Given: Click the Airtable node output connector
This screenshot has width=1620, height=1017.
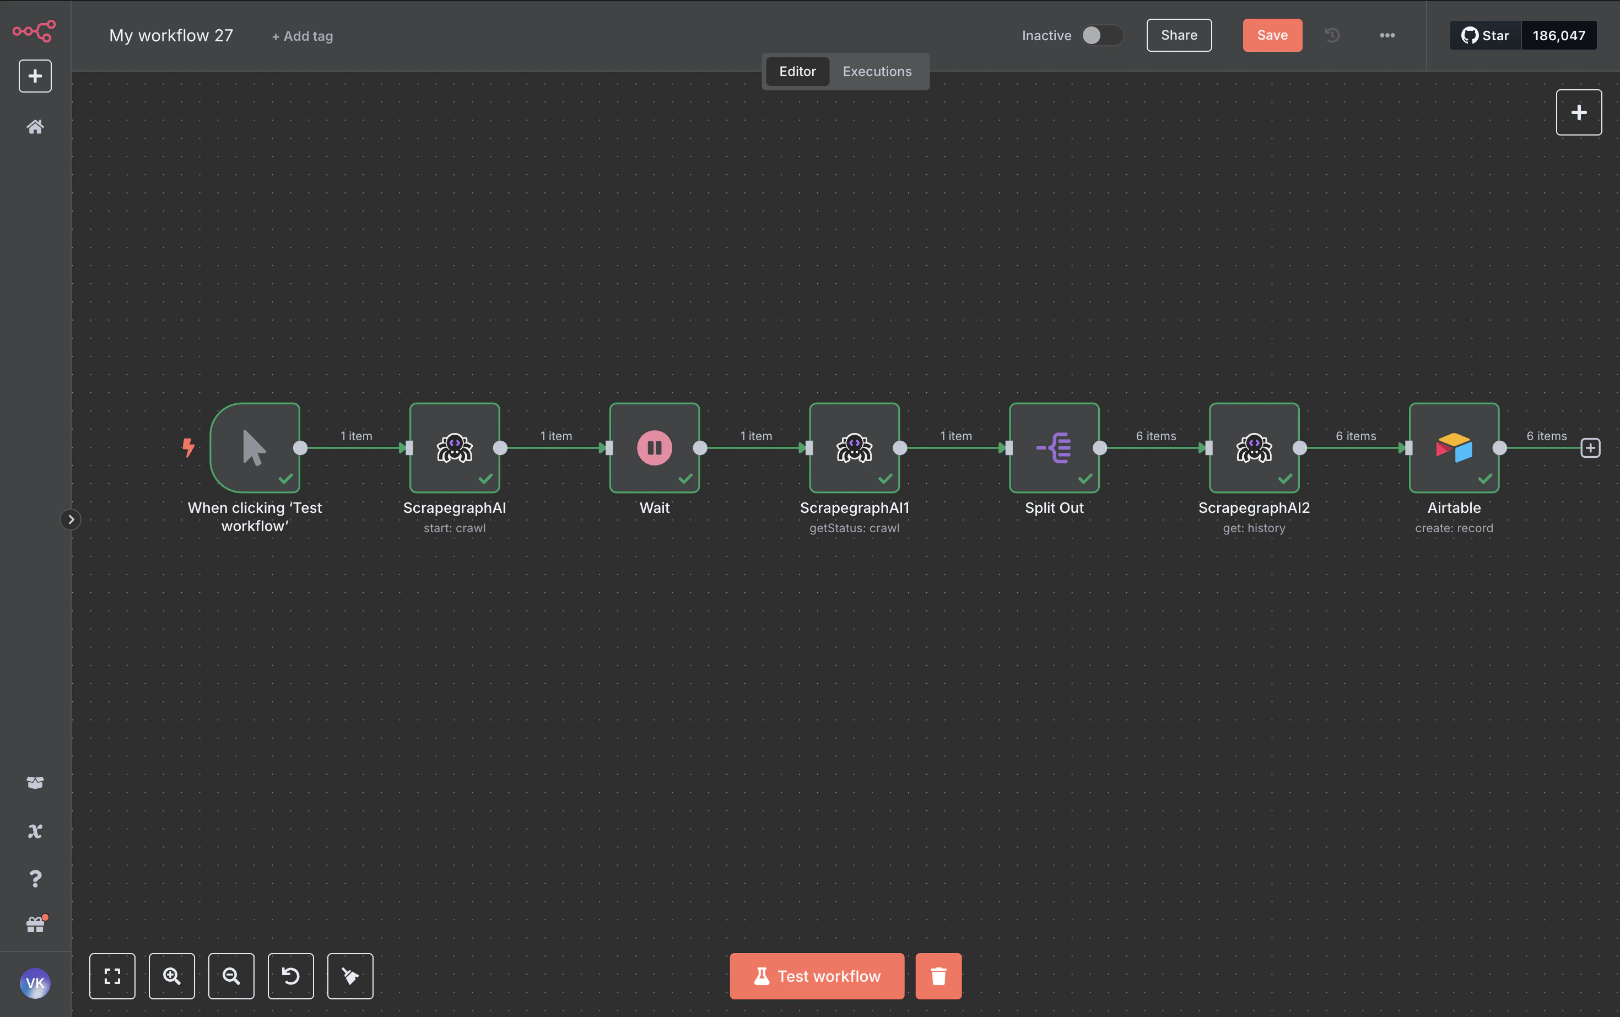Looking at the screenshot, I should pyautogui.click(x=1499, y=448).
